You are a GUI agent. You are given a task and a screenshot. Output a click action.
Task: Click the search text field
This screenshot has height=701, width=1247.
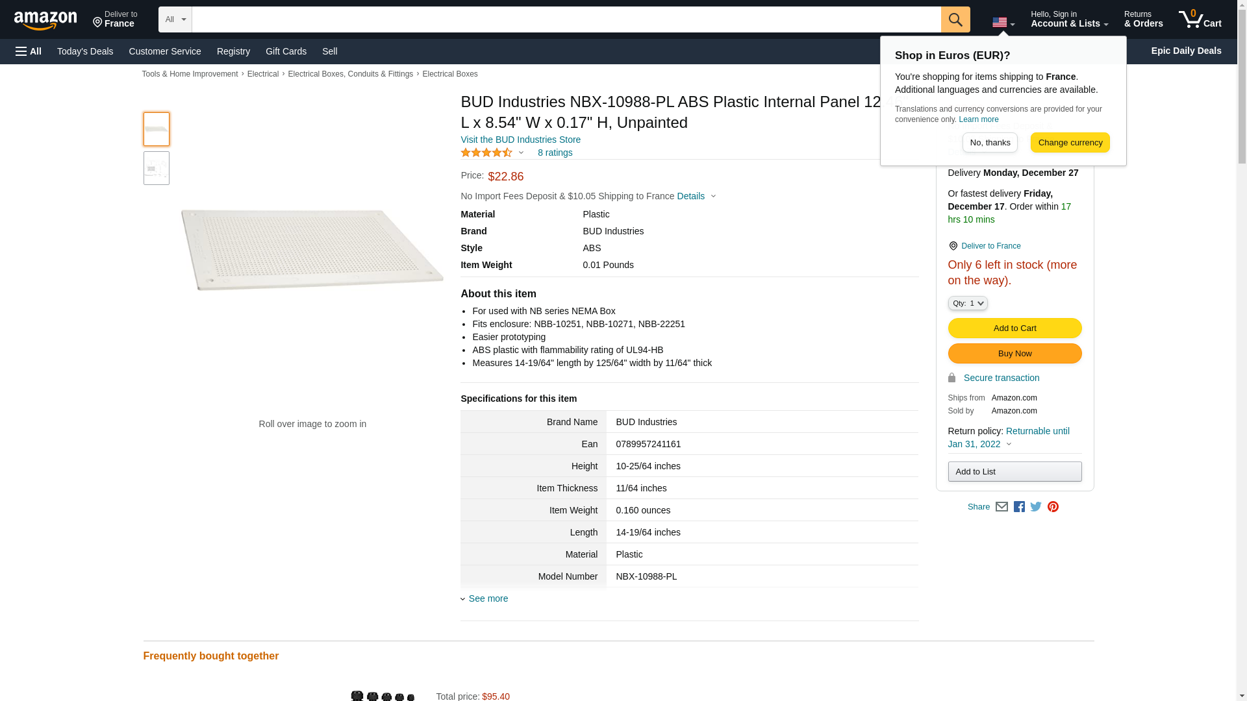pyautogui.click(x=566, y=19)
